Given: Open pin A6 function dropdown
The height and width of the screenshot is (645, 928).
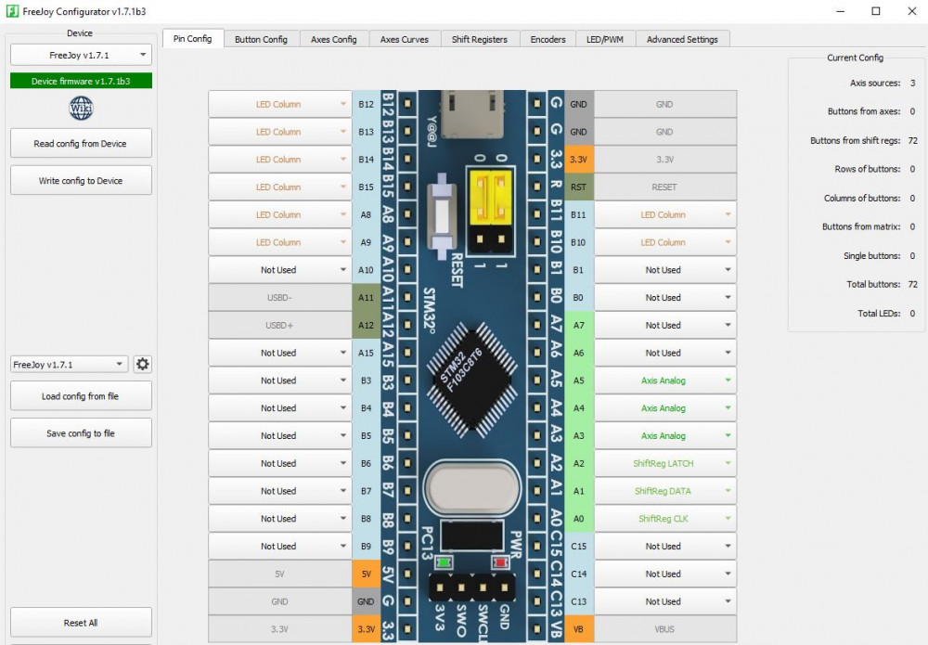Looking at the screenshot, I should point(665,353).
